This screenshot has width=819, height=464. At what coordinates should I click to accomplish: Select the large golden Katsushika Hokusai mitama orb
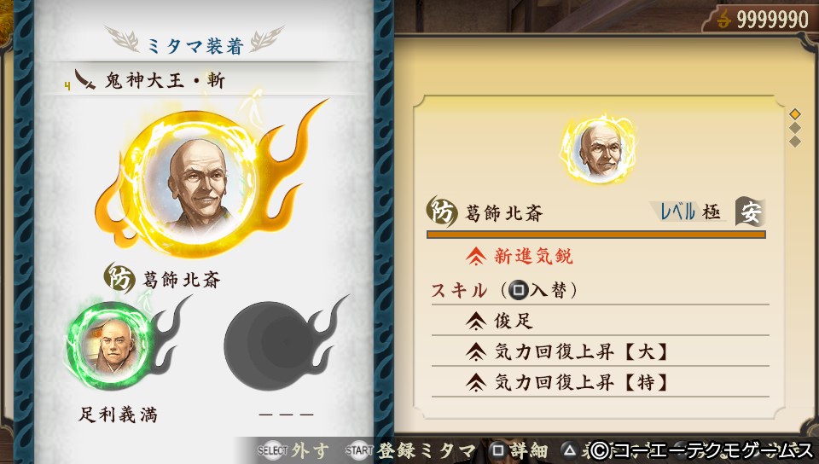click(x=197, y=183)
